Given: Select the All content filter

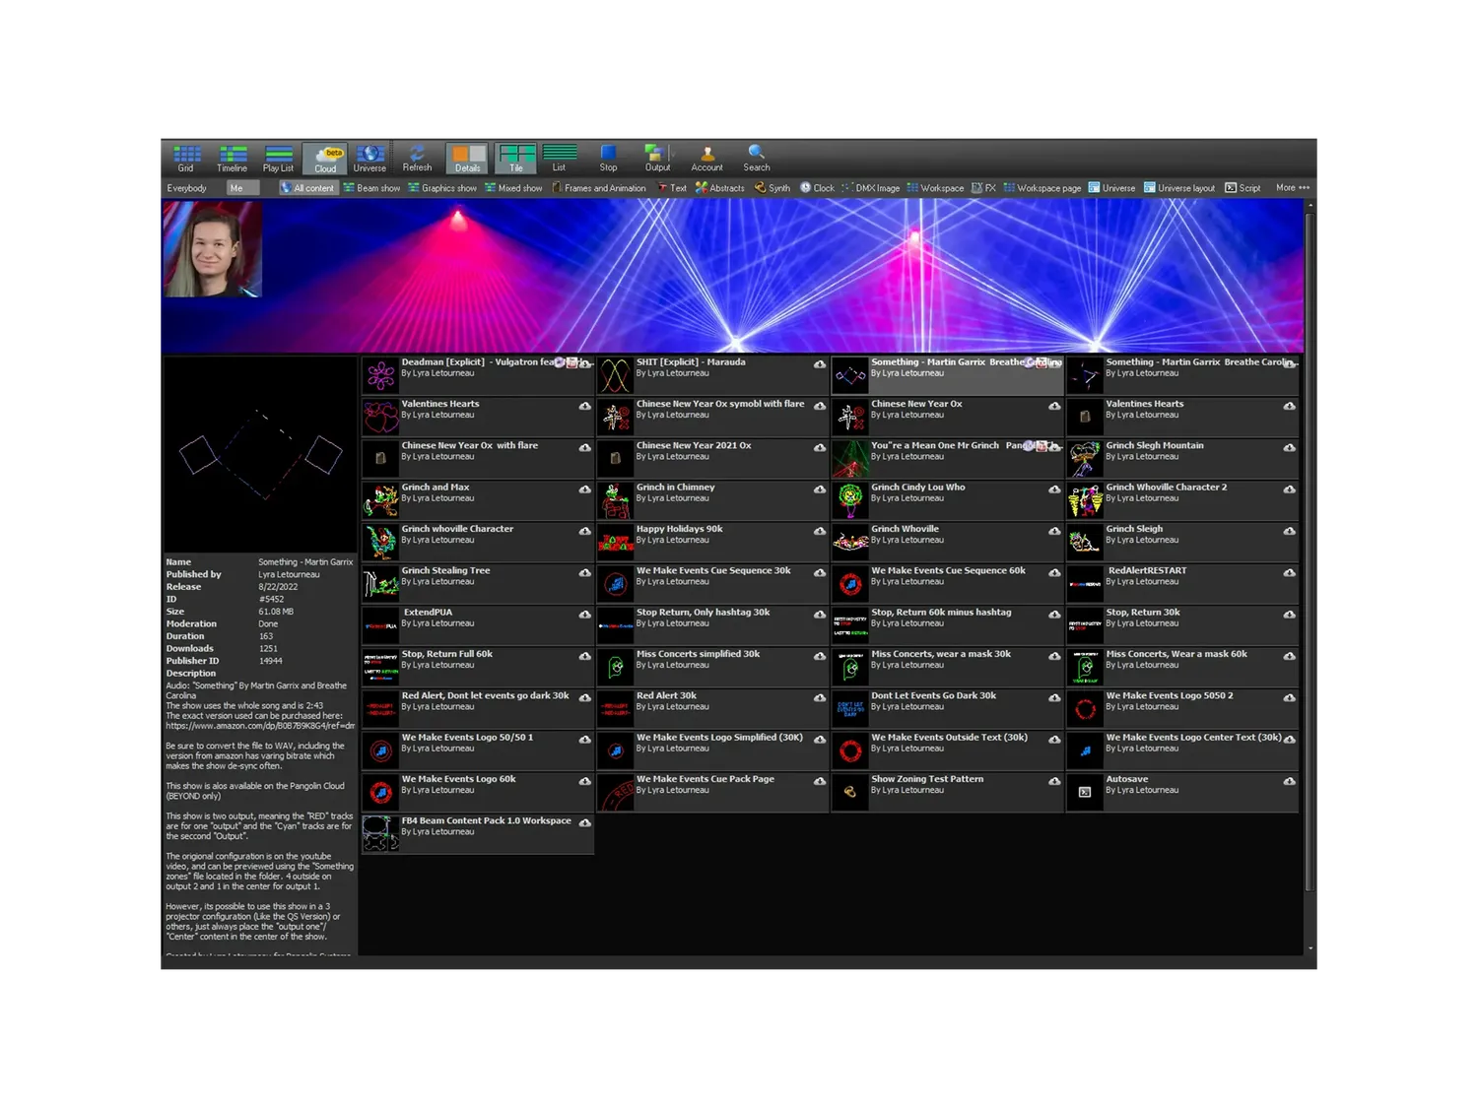Looking at the screenshot, I should point(307,188).
